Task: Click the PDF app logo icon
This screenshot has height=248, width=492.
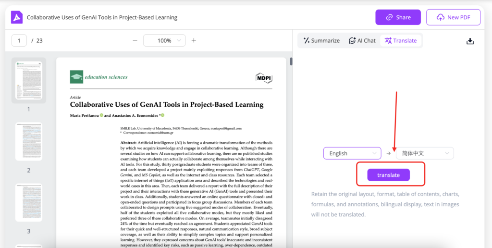Action: pyautogui.click(x=17, y=17)
